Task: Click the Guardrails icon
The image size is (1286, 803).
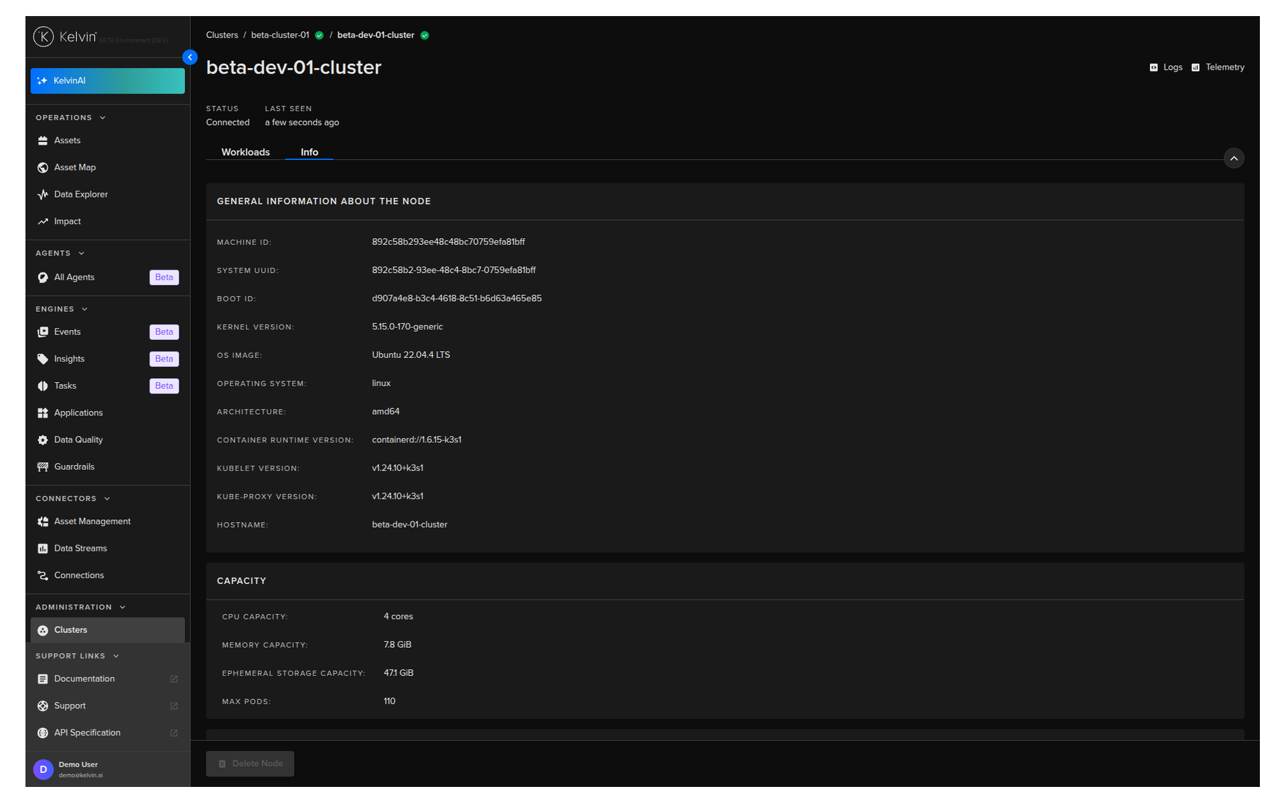Action: [43, 467]
